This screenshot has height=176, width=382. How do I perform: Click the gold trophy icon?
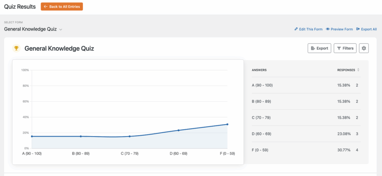click(x=16, y=48)
